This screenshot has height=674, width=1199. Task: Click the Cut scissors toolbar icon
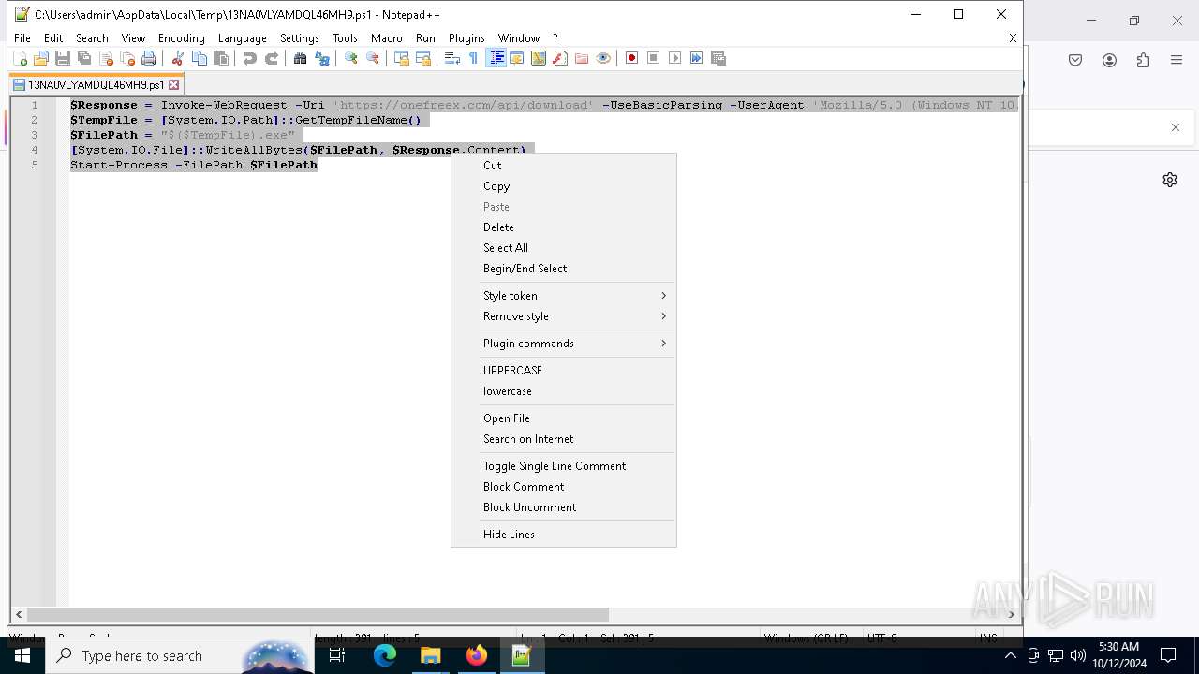[177, 58]
